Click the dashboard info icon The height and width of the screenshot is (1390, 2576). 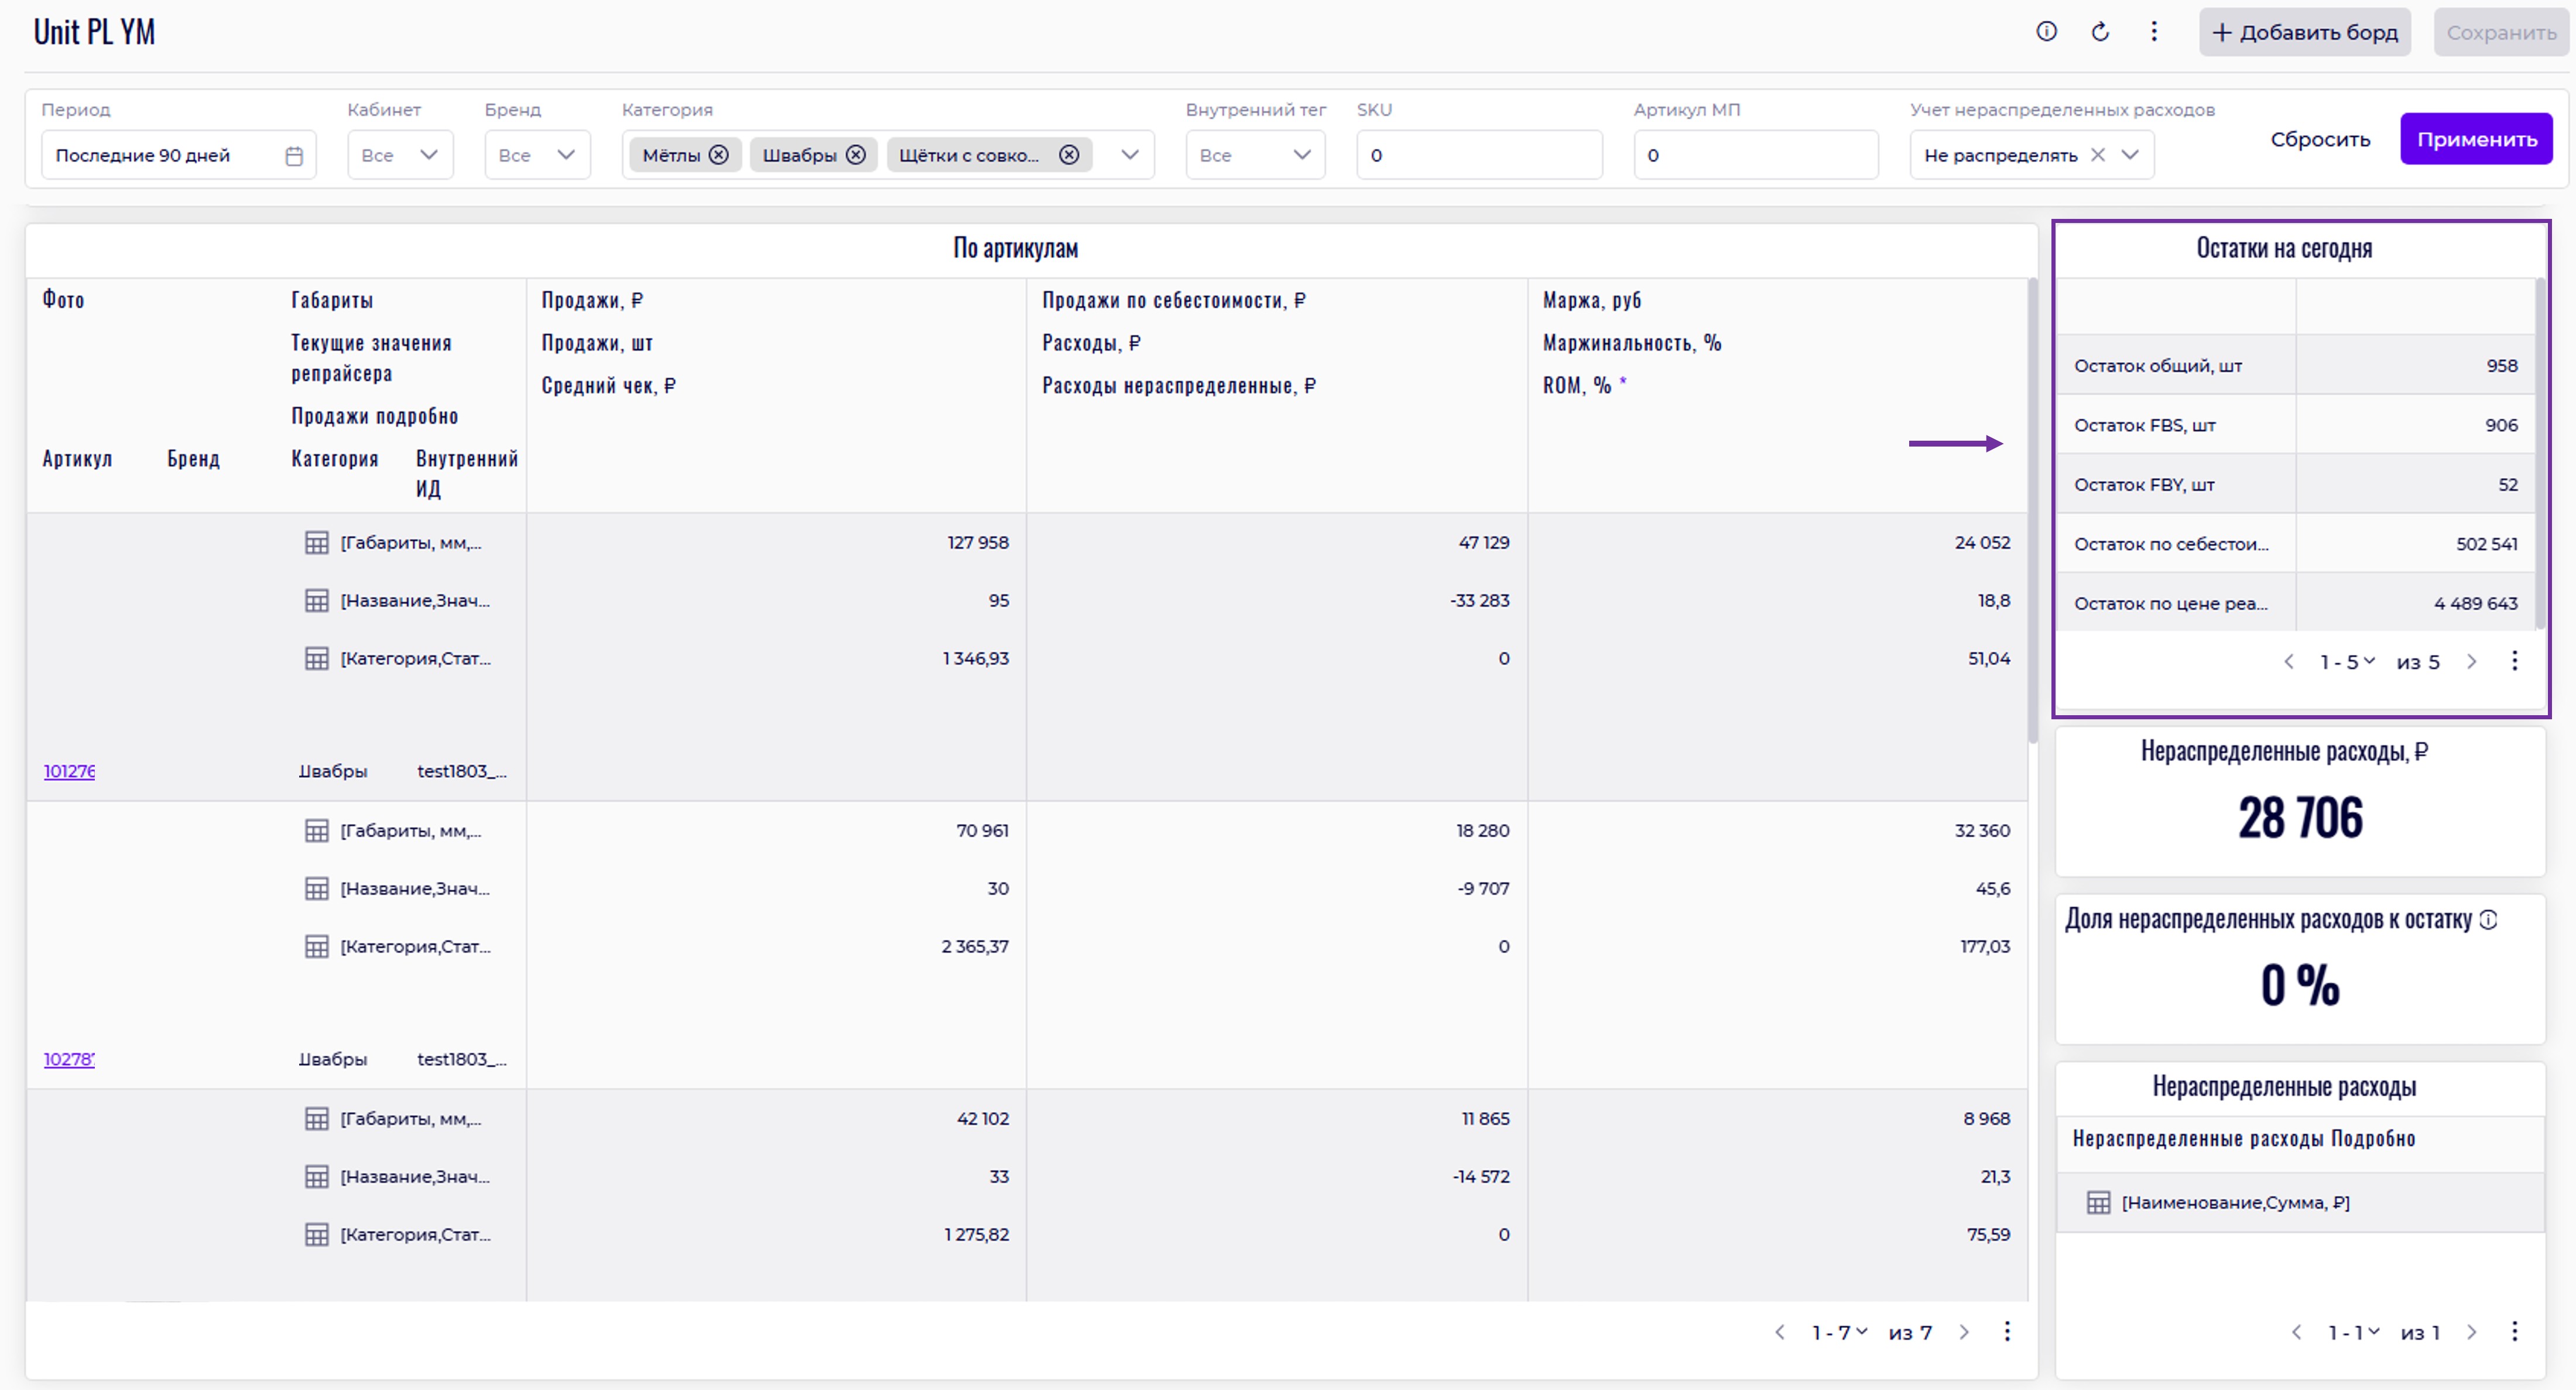(x=2046, y=32)
